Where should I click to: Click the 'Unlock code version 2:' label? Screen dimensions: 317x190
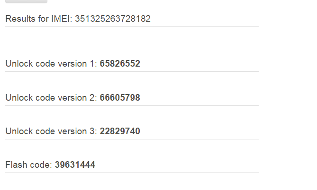coord(51,98)
